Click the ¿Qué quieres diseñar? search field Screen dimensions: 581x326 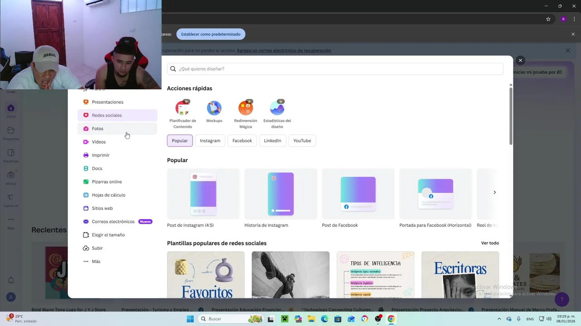point(335,69)
